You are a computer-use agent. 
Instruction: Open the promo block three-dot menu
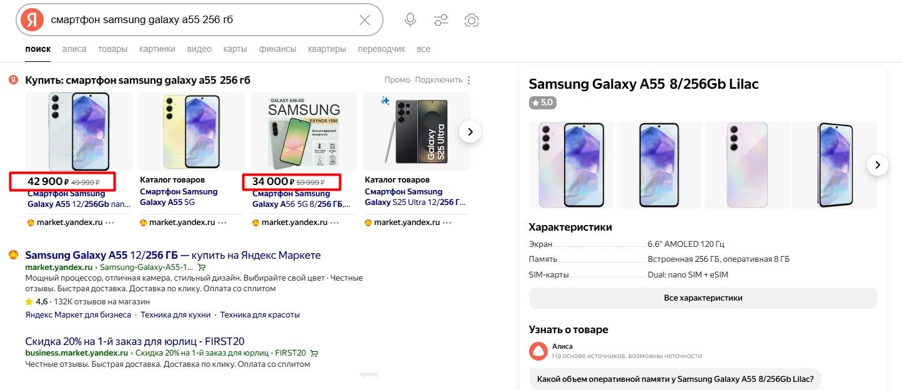pos(469,80)
